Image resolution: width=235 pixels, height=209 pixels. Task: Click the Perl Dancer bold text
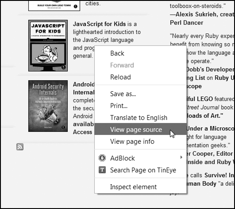tap(186, 22)
